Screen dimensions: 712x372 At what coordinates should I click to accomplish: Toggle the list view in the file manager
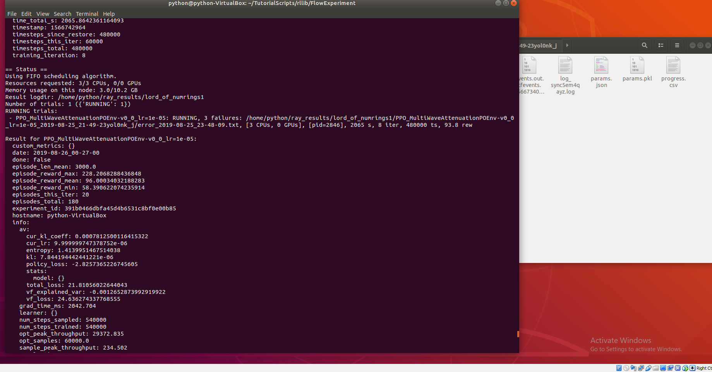661,45
